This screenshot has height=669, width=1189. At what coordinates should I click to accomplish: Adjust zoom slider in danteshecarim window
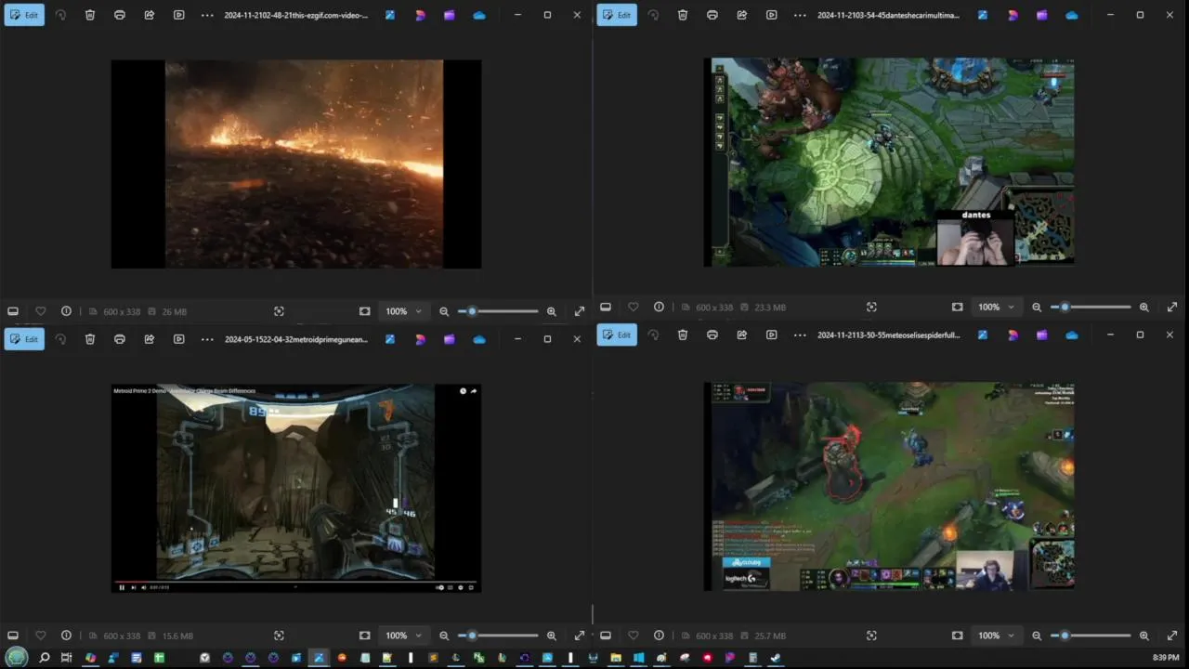pyautogui.click(x=1091, y=307)
